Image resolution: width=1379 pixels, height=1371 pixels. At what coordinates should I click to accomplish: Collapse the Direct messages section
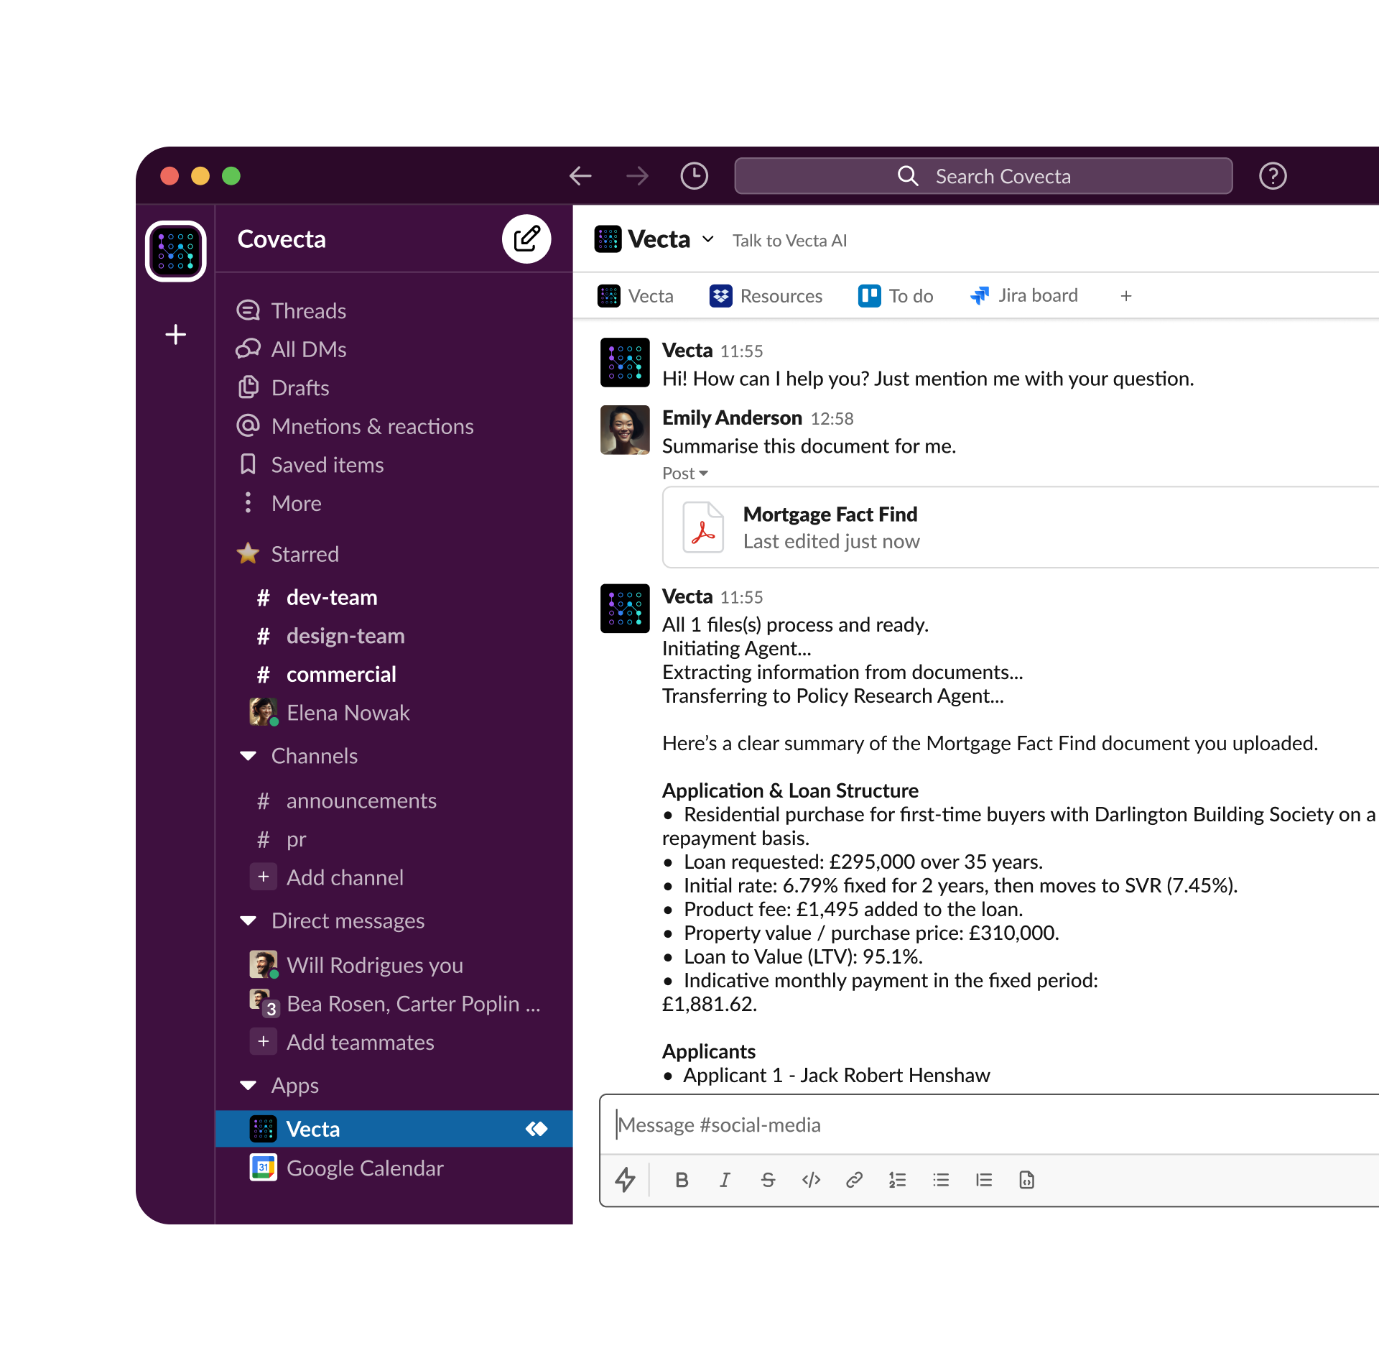click(x=249, y=921)
